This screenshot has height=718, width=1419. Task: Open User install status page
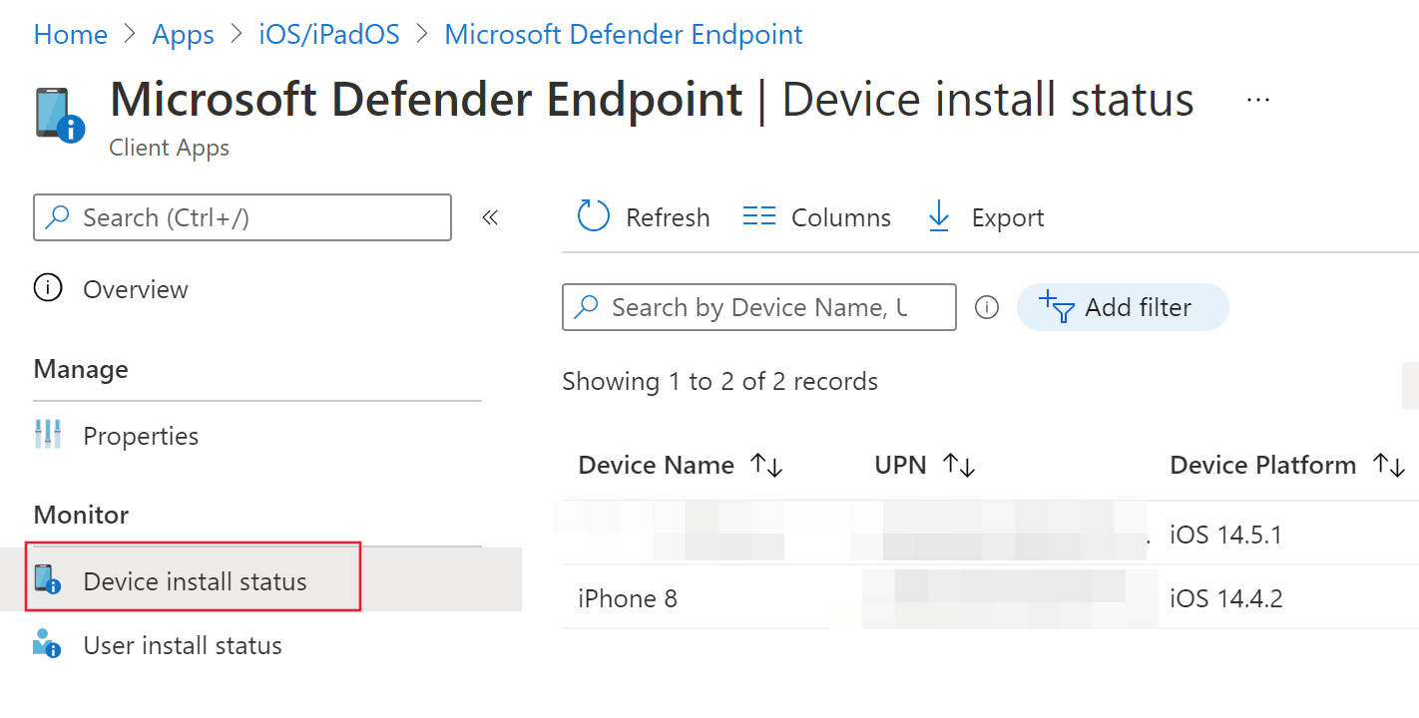182,645
